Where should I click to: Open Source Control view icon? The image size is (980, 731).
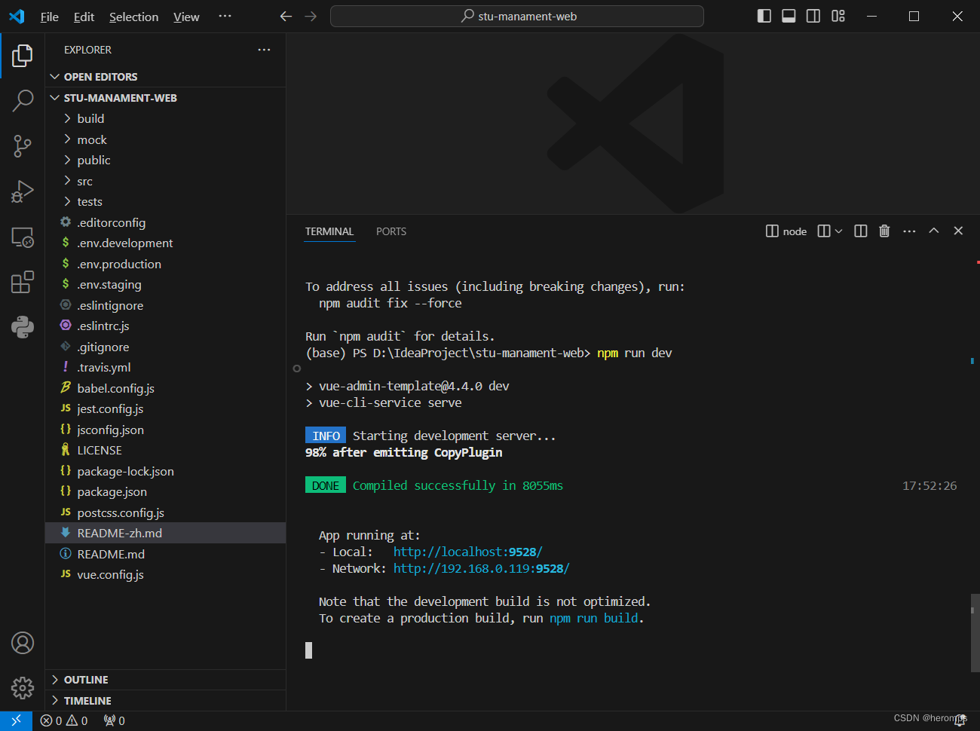pos(23,146)
